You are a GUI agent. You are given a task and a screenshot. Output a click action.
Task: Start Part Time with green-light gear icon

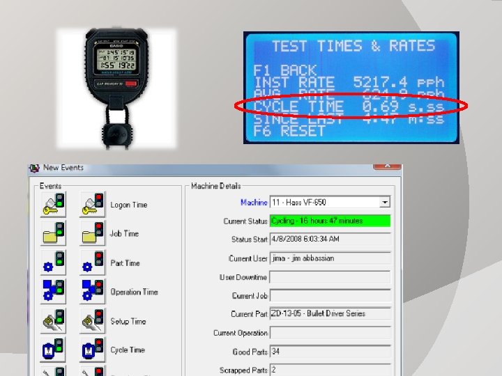click(x=53, y=263)
